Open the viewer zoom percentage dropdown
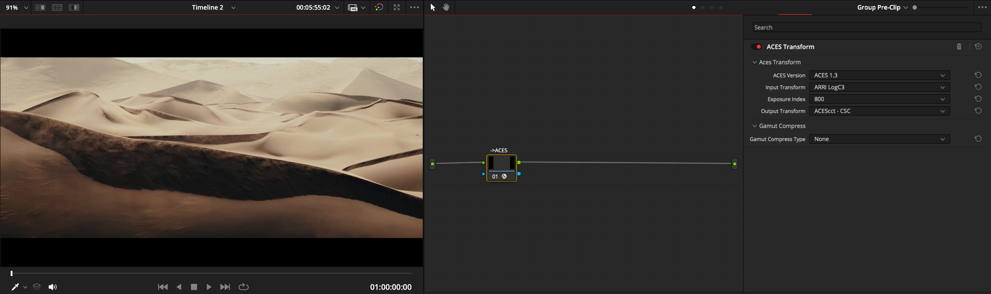This screenshot has width=991, height=294. (17, 8)
